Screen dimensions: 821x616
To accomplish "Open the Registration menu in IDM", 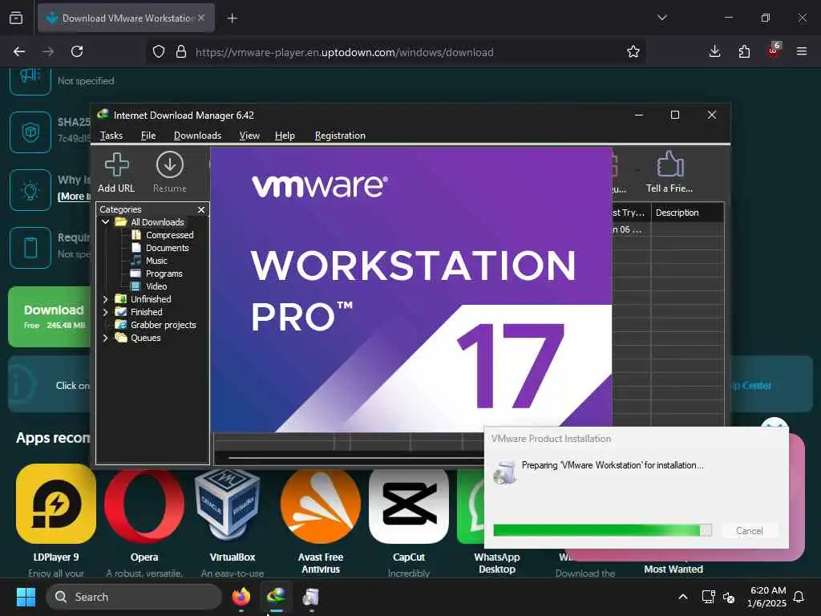I will pyautogui.click(x=340, y=135).
